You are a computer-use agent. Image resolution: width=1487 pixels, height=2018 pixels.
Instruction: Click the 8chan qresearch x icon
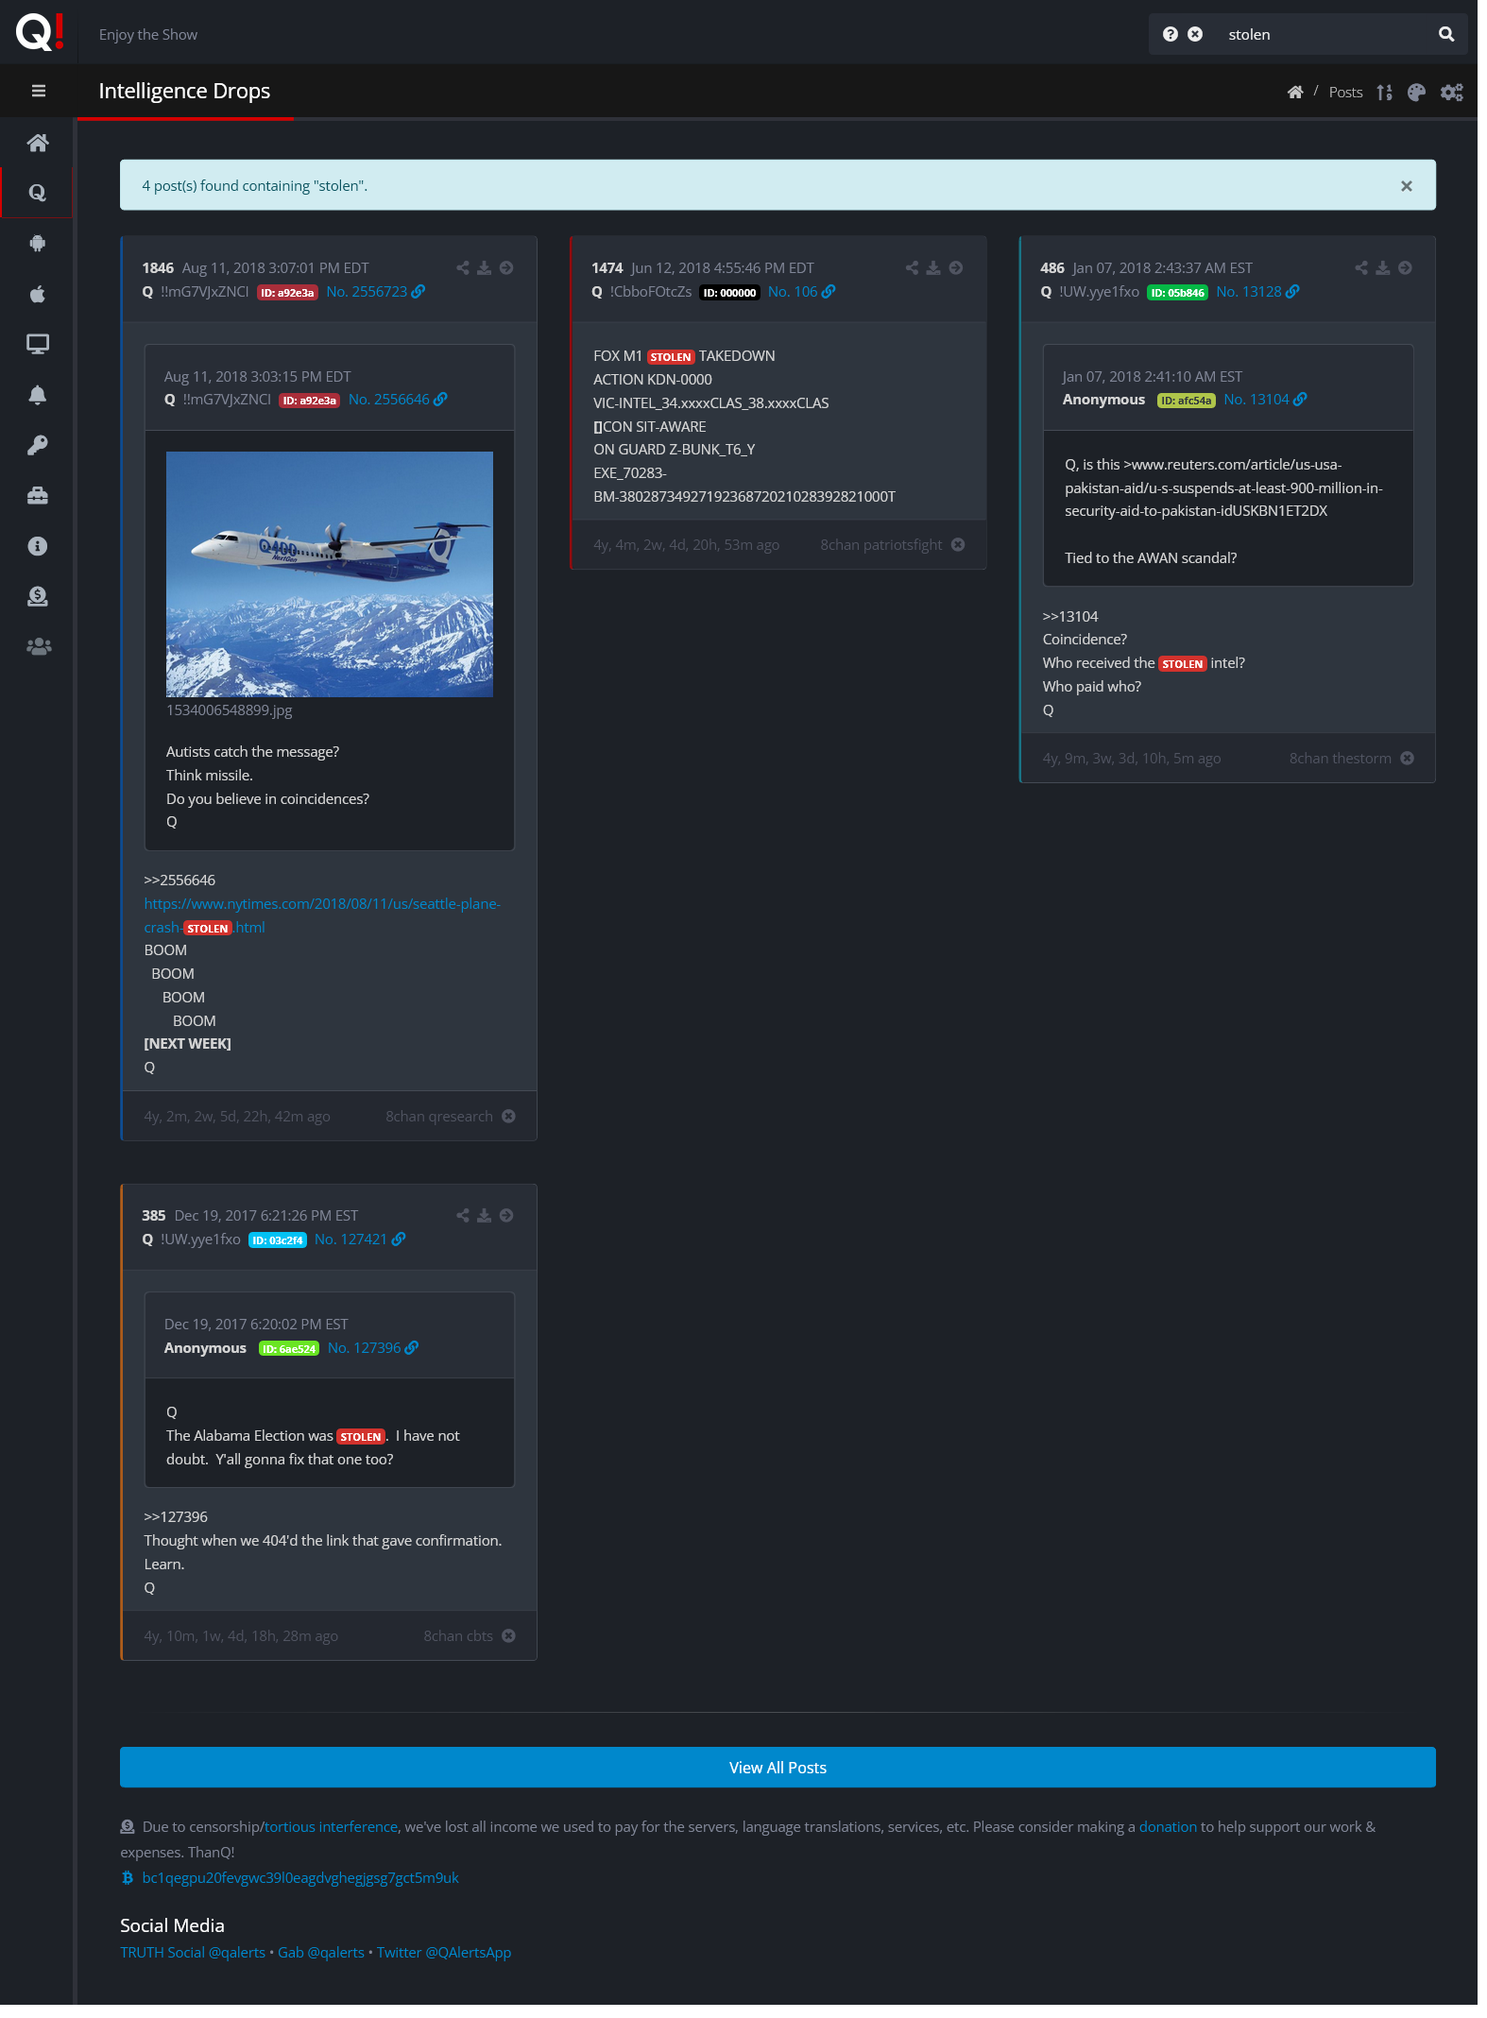point(509,1117)
